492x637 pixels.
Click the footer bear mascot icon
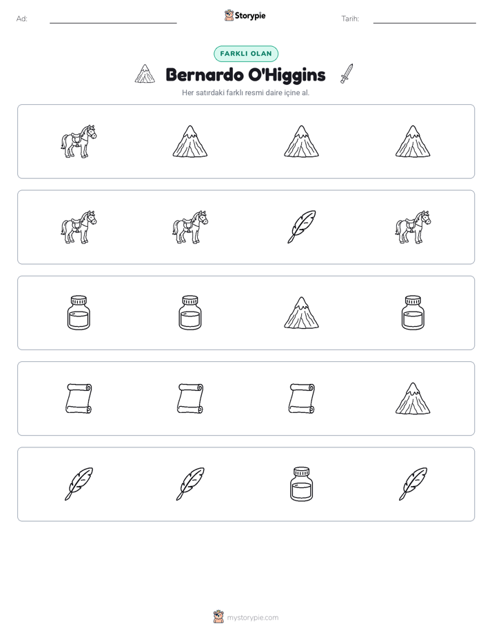pyautogui.click(x=218, y=617)
